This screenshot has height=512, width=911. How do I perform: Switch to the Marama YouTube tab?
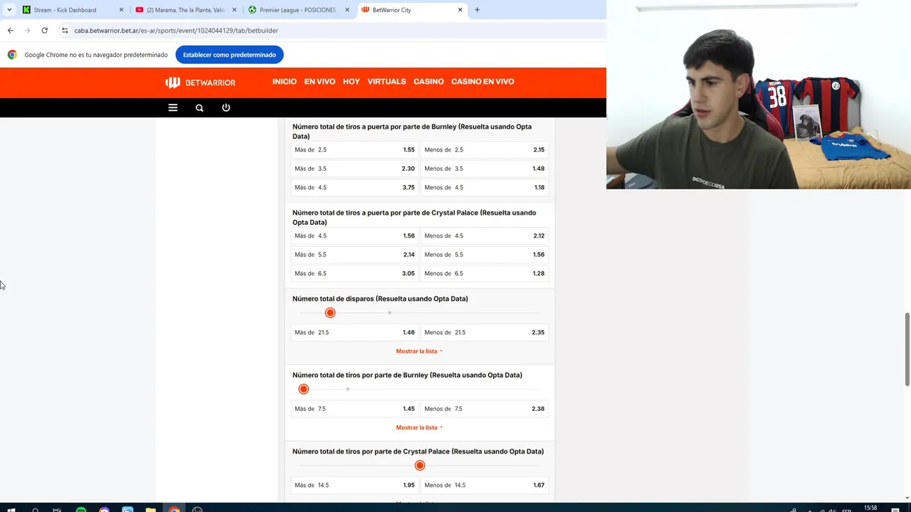(186, 10)
